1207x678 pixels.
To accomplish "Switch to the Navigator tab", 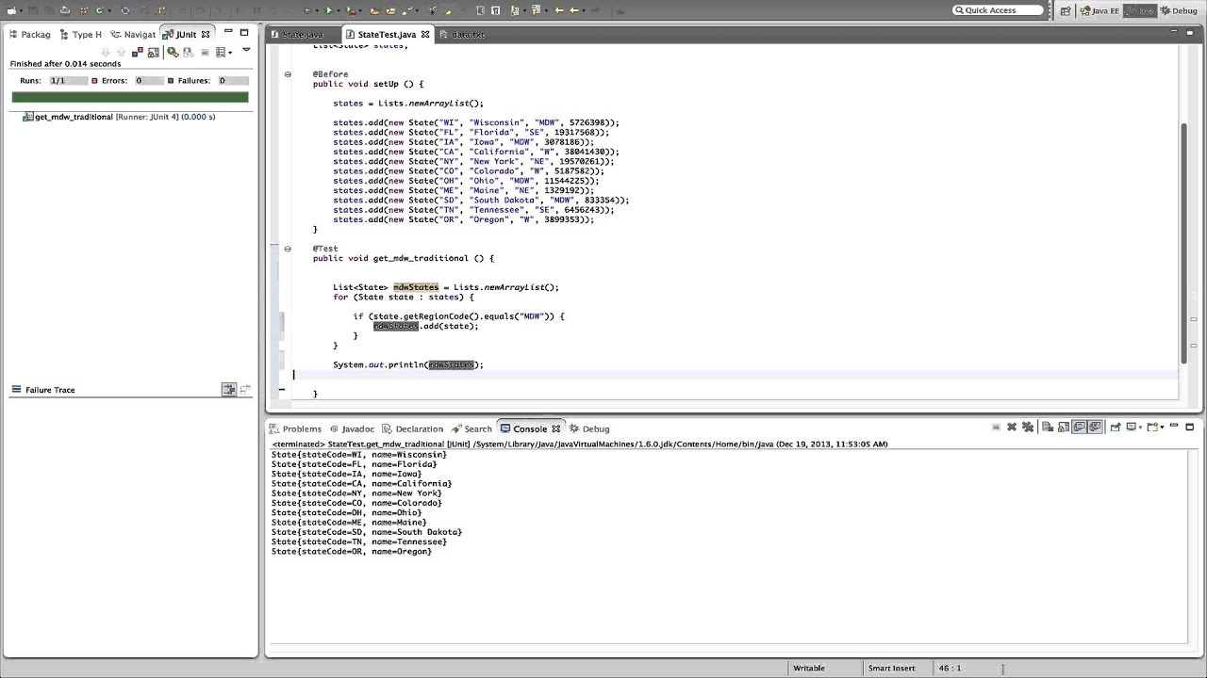I will pyautogui.click(x=133, y=34).
